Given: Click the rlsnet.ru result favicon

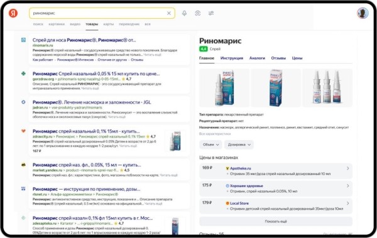Looking at the screenshot, I should 23,189.
